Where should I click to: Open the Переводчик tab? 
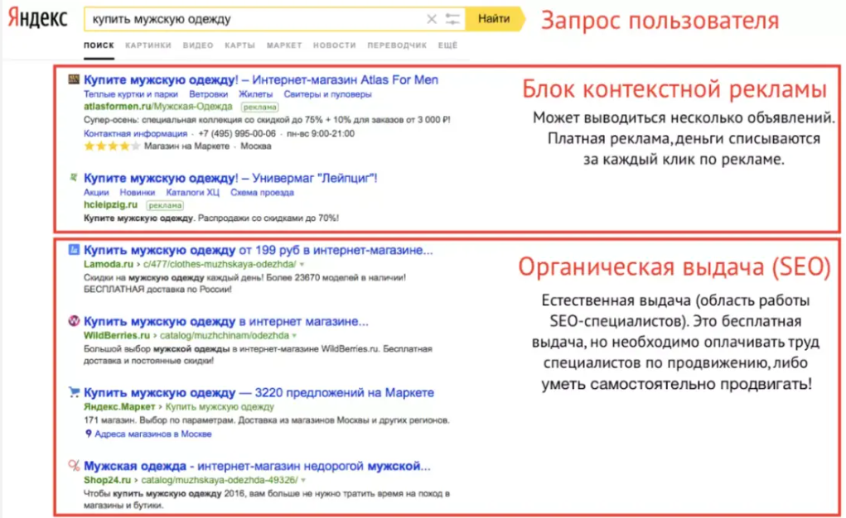[x=397, y=46]
